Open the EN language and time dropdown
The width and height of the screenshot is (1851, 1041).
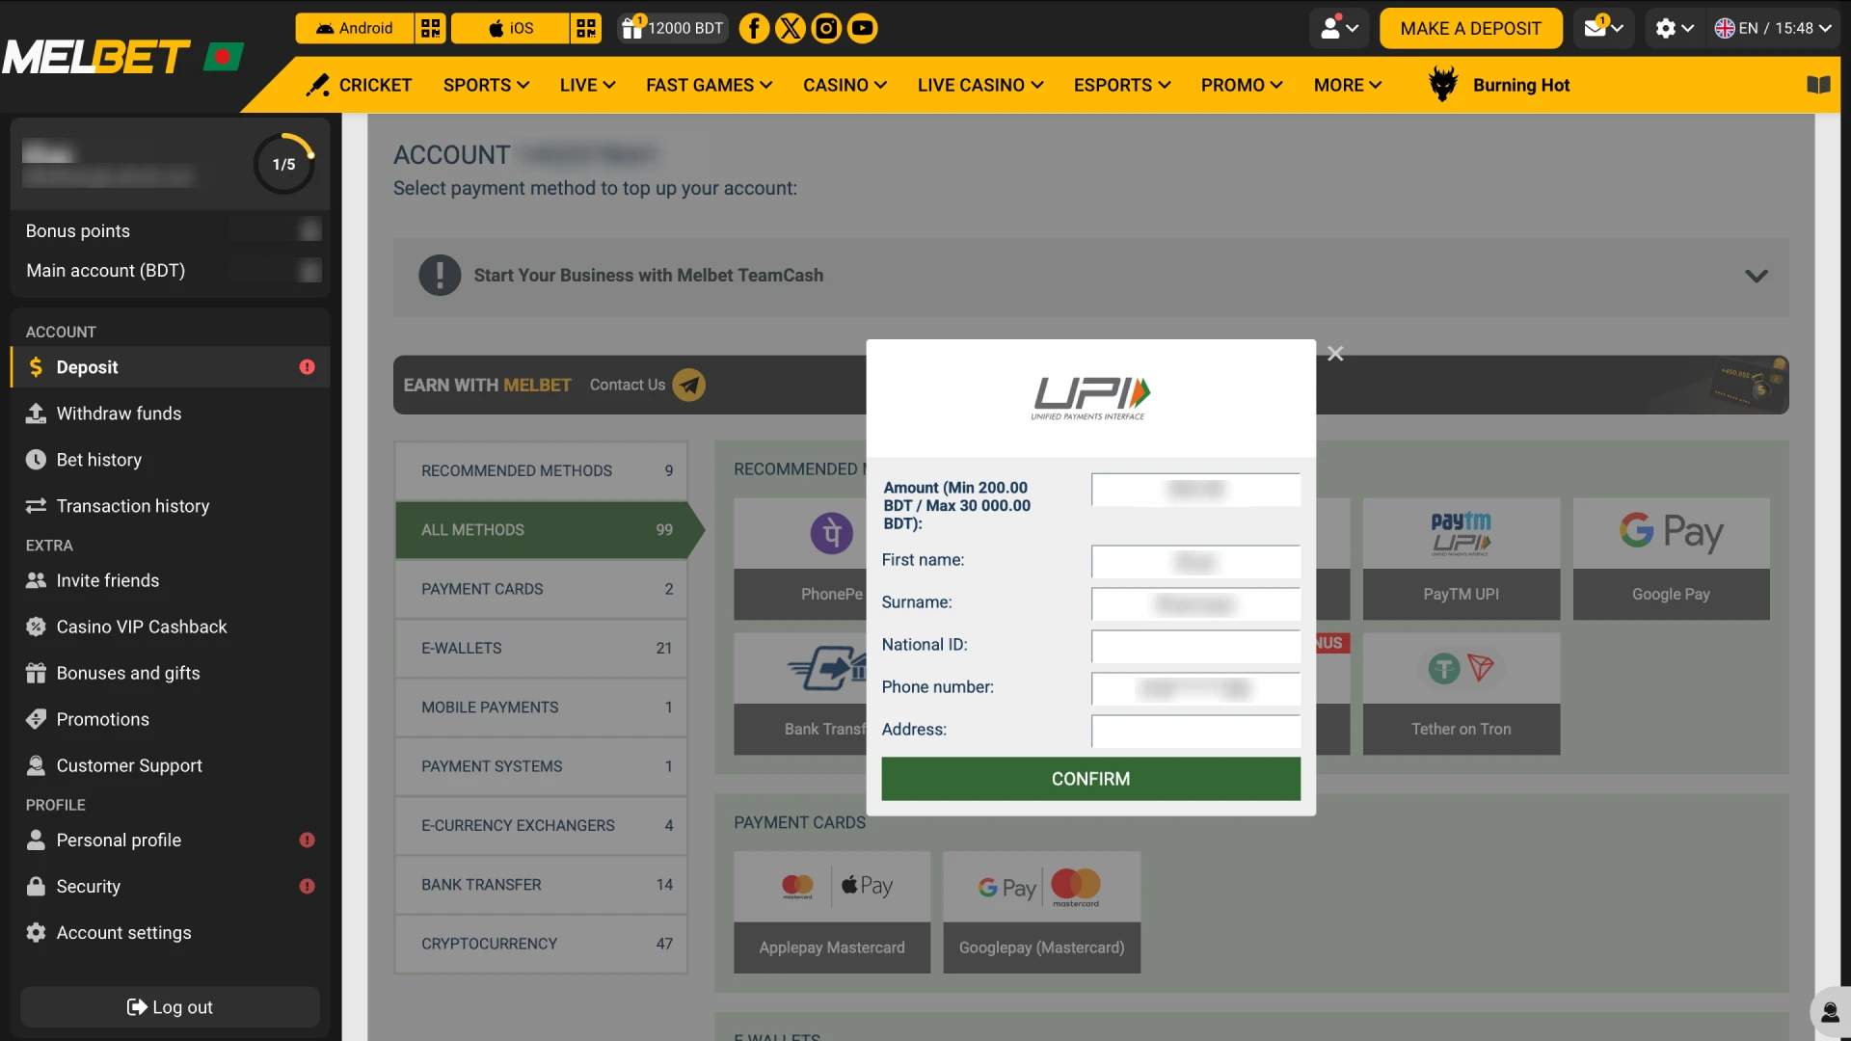(1772, 28)
